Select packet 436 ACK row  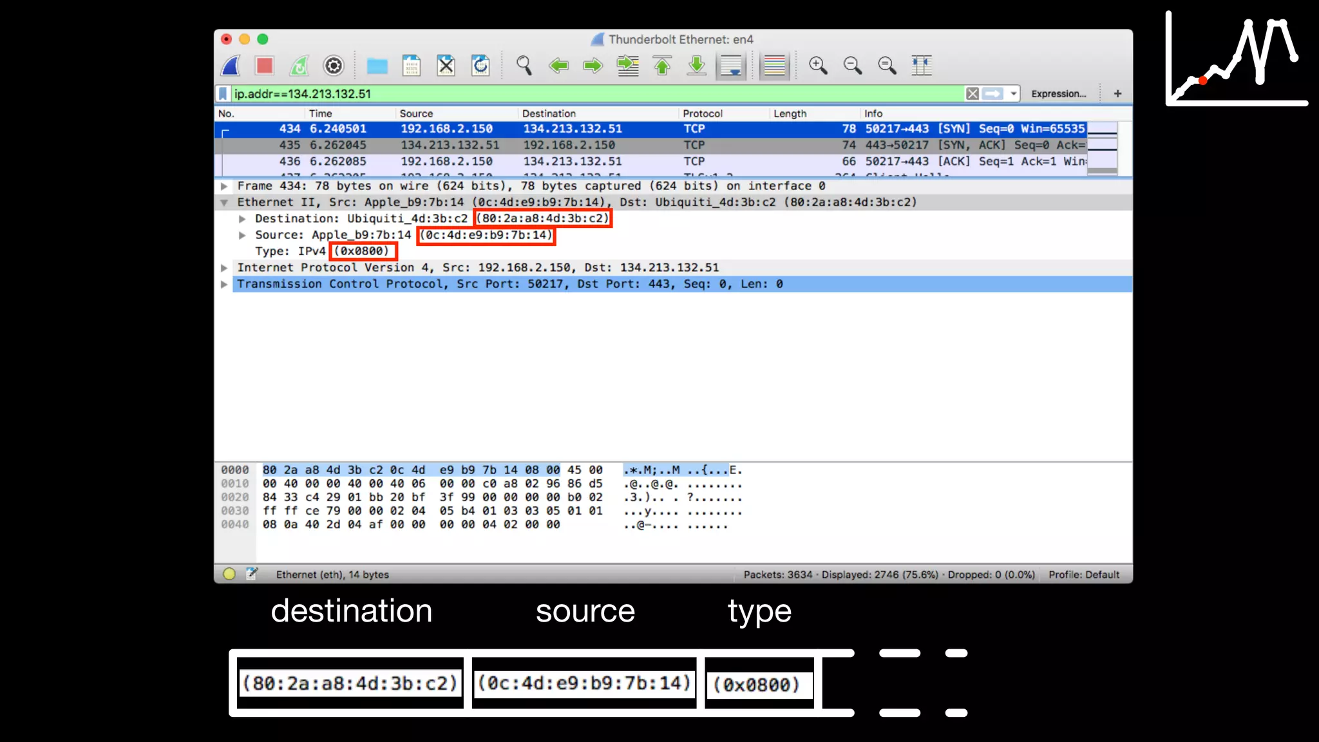point(650,161)
